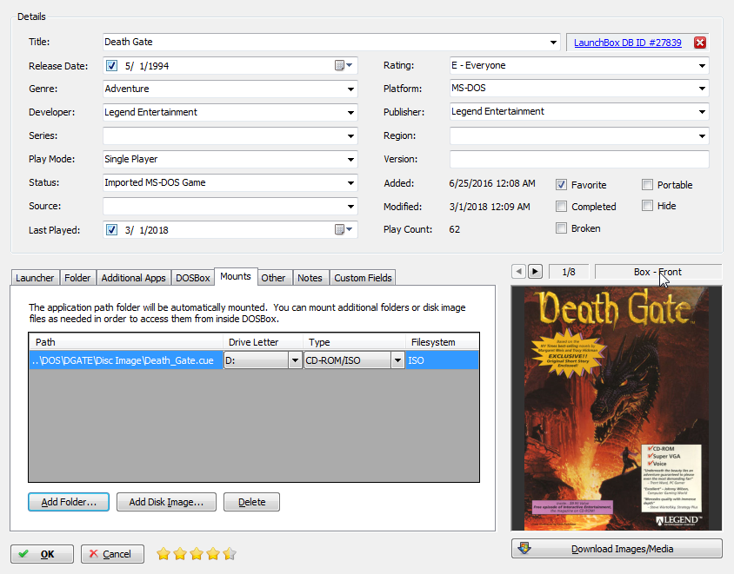
Task: Expand the Status dropdown
Action: 350,182
